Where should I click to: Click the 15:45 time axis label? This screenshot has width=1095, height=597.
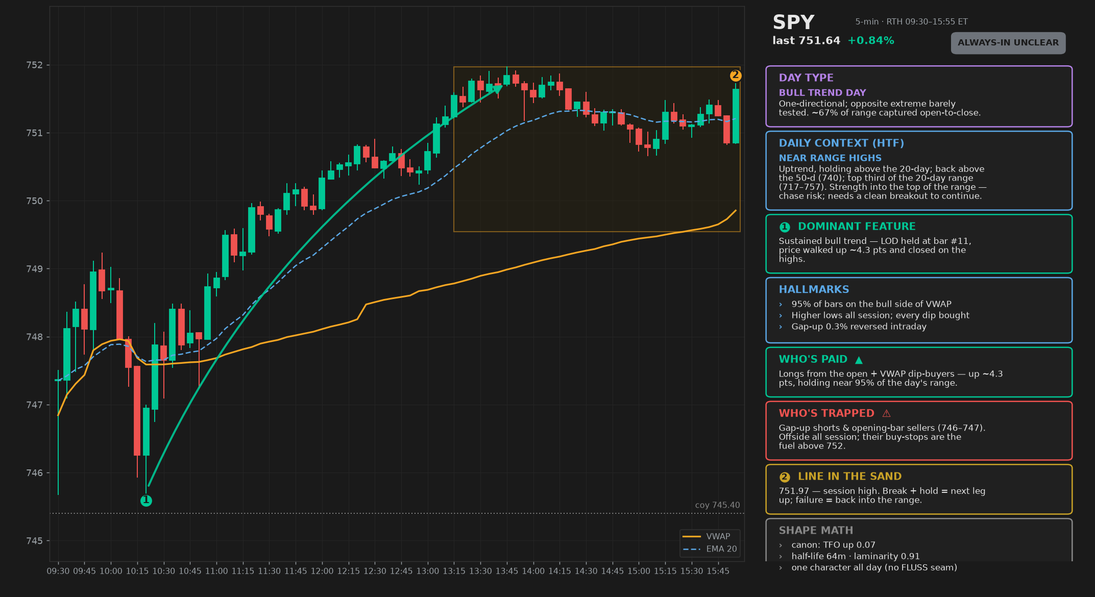718,571
